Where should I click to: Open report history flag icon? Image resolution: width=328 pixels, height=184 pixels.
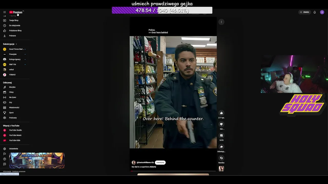tap(4, 154)
